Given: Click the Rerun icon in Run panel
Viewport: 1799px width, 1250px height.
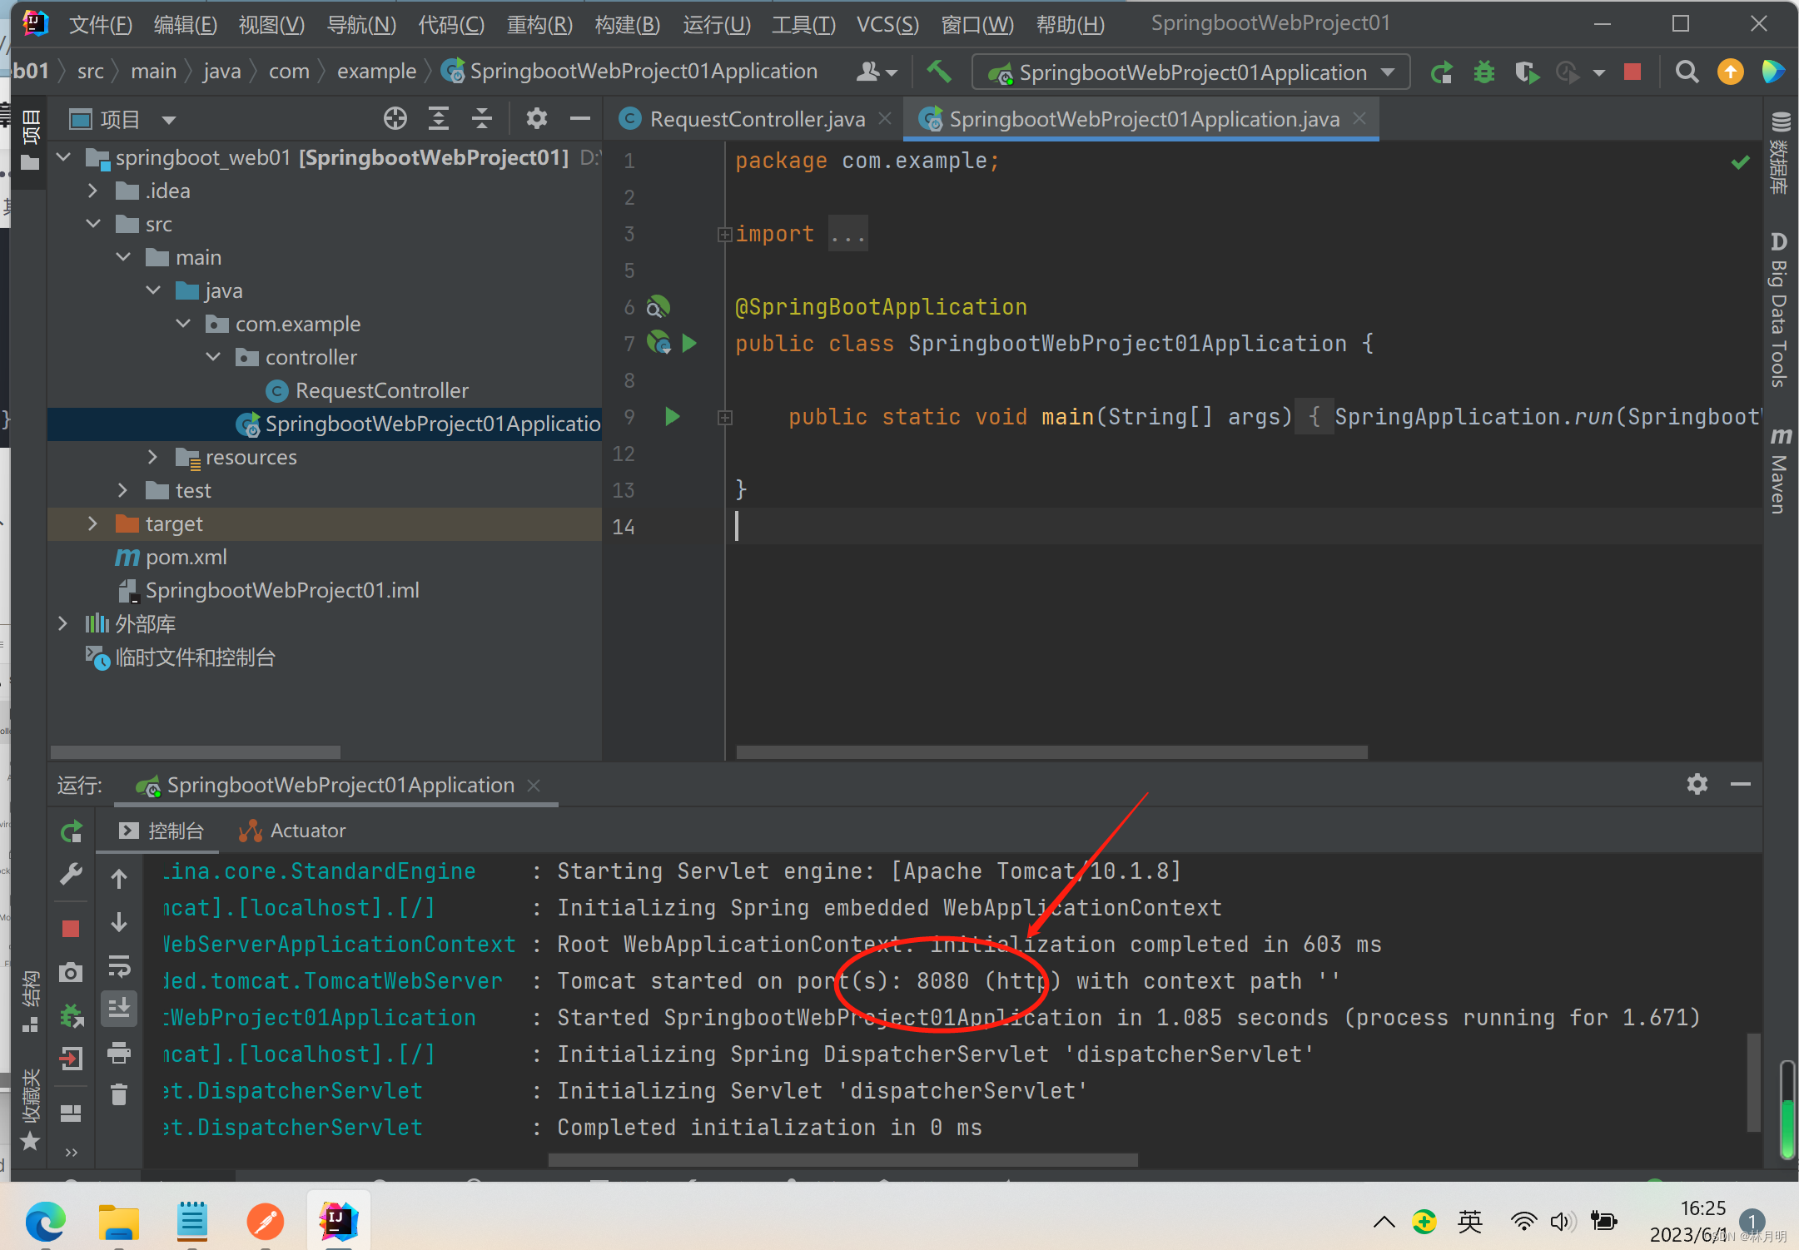Looking at the screenshot, I should tap(72, 831).
